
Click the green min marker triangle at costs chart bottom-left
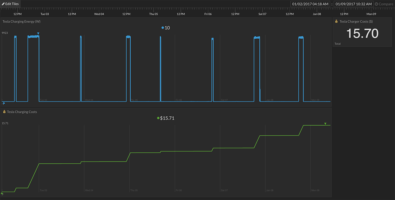[x=2, y=193]
